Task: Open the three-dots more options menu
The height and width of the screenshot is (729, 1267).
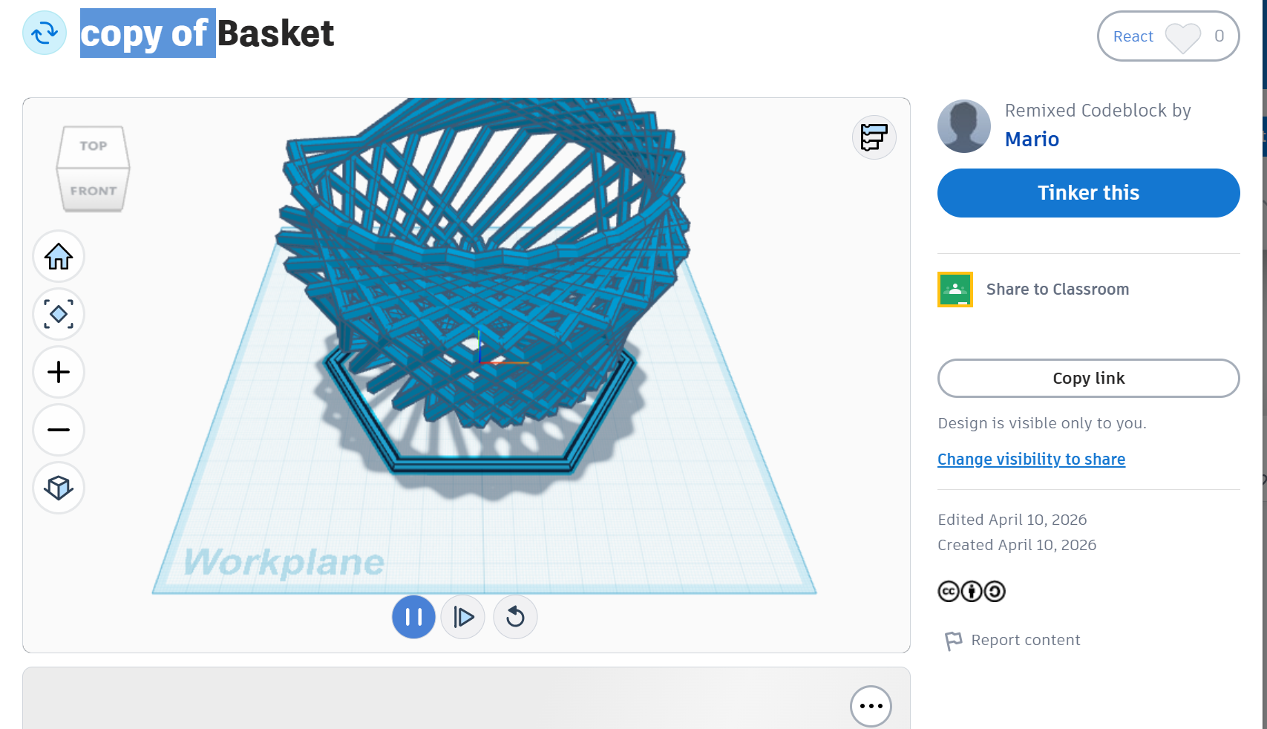Action: click(x=871, y=706)
